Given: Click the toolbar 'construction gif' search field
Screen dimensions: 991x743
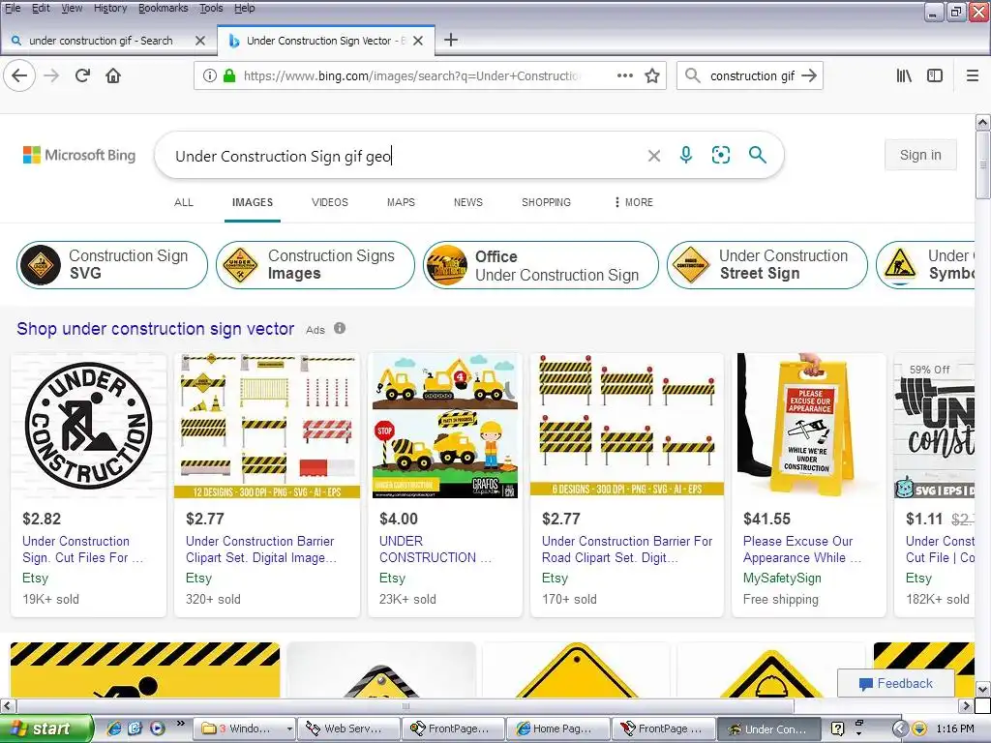Looking at the screenshot, I should 752,75.
